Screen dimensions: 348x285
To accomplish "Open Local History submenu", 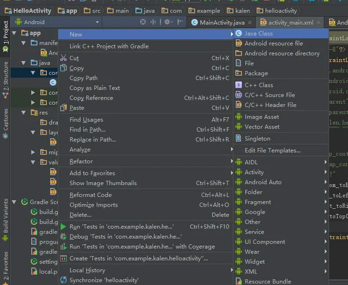I will click(146, 270).
